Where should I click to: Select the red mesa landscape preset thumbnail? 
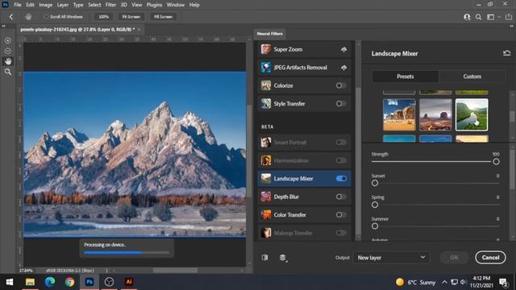tap(435, 114)
